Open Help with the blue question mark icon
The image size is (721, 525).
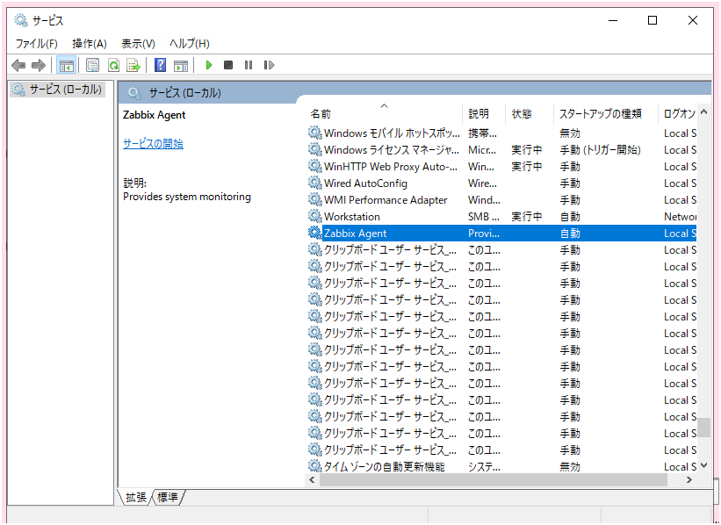click(161, 65)
